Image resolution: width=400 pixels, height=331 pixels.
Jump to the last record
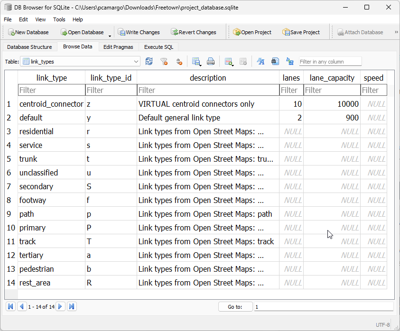click(x=72, y=306)
